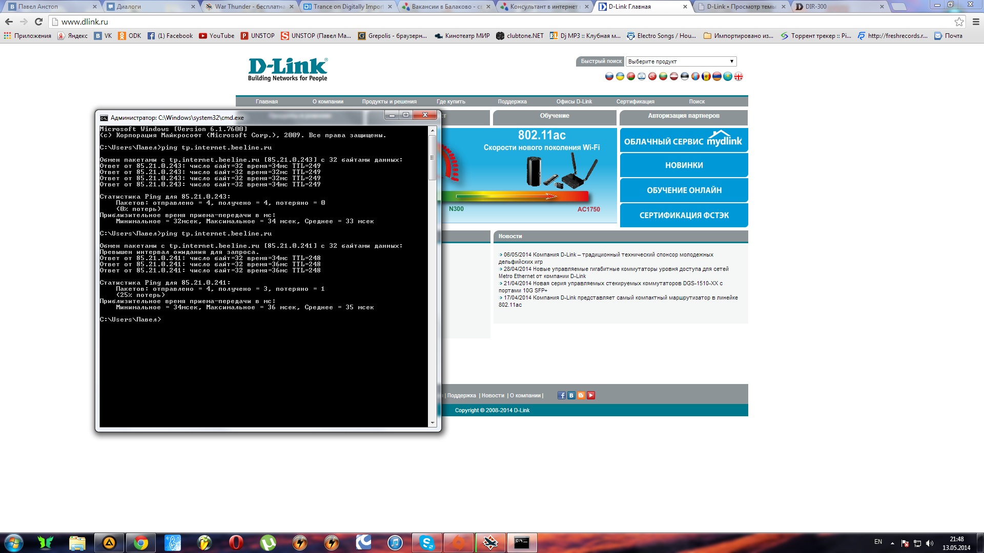Open D-Link Facebook page icon in footer
This screenshot has height=553, width=984.
click(562, 395)
